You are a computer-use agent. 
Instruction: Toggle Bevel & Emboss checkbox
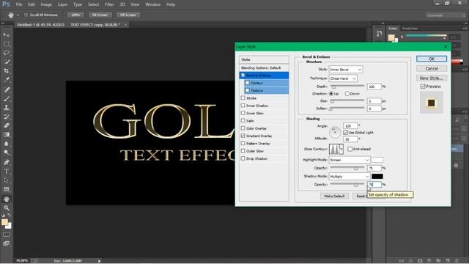243,75
